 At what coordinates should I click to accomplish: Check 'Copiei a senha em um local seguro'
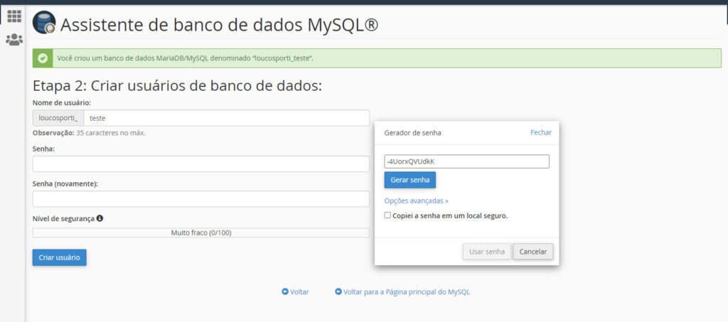point(387,215)
